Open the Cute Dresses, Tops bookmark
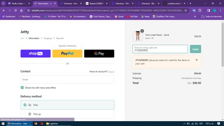The width and height of the screenshot is (224, 126). click(x=100, y=16)
